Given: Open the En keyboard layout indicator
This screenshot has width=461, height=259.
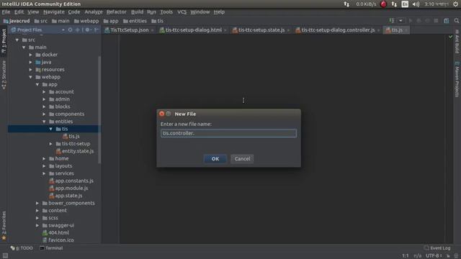Looking at the screenshot, I should click(405, 4).
